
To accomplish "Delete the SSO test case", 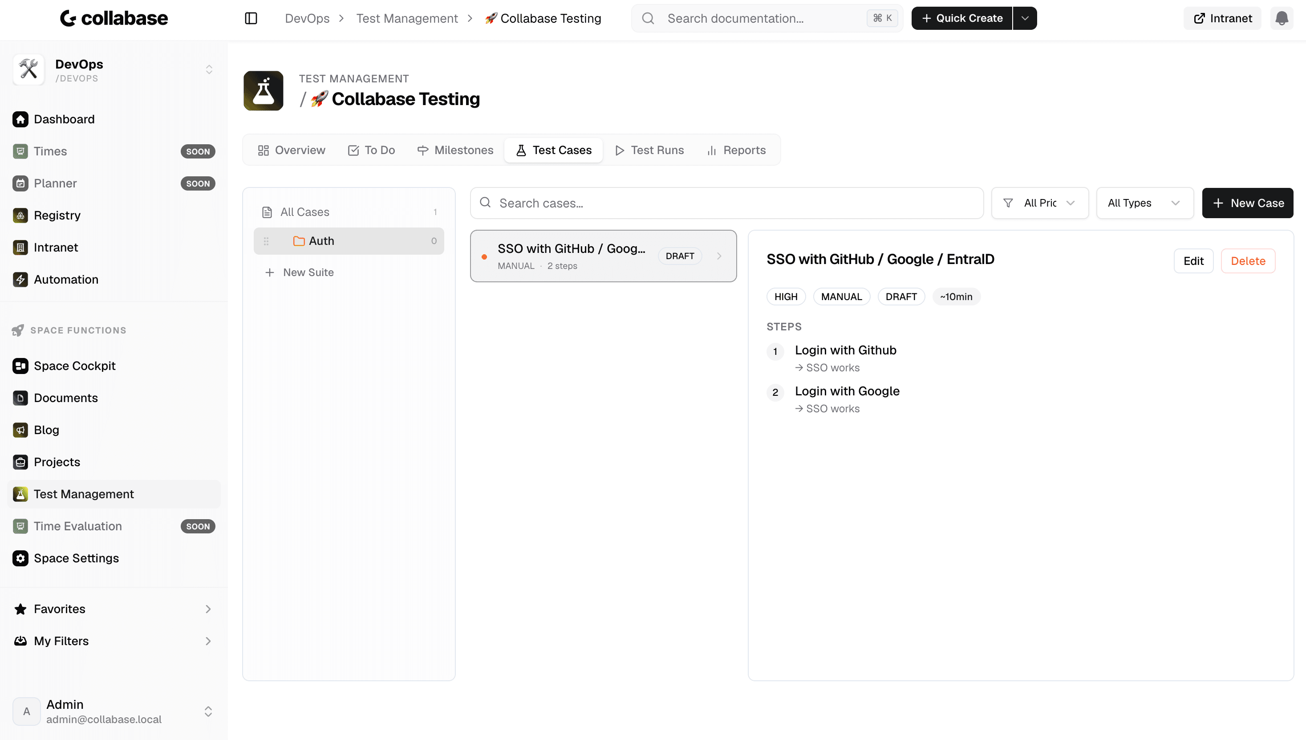I will (1248, 261).
